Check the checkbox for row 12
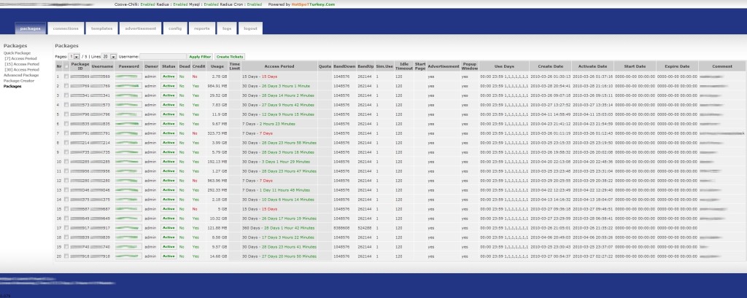This screenshot has width=747, height=298. (x=66, y=181)
